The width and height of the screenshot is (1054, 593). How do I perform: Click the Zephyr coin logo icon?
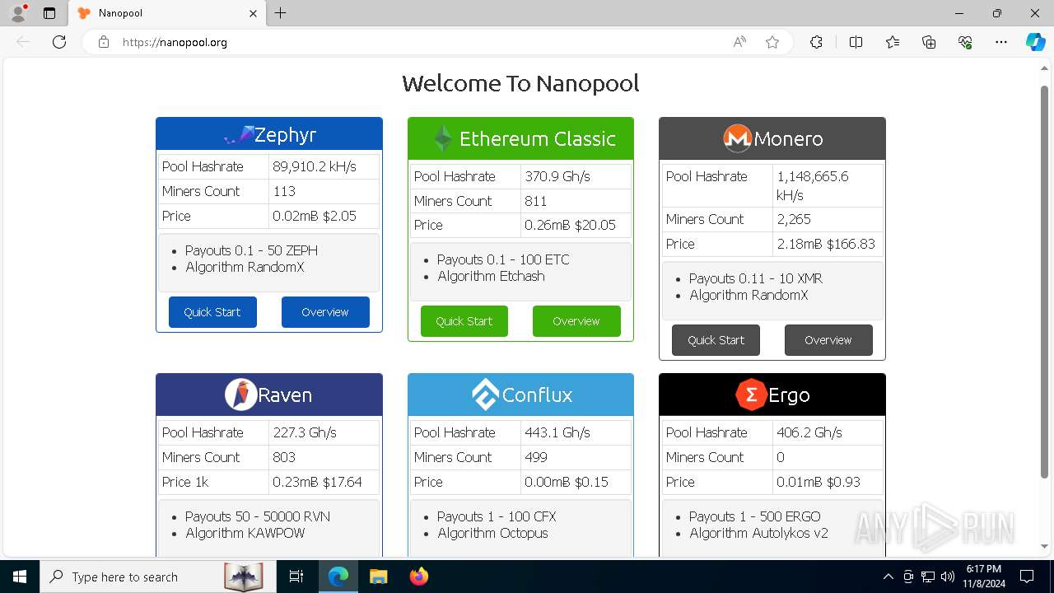coord(239,134)
